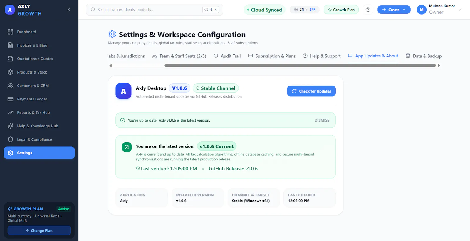Open Subscription & Plans tab
470x241 pixels.
[x=272, y=56]
